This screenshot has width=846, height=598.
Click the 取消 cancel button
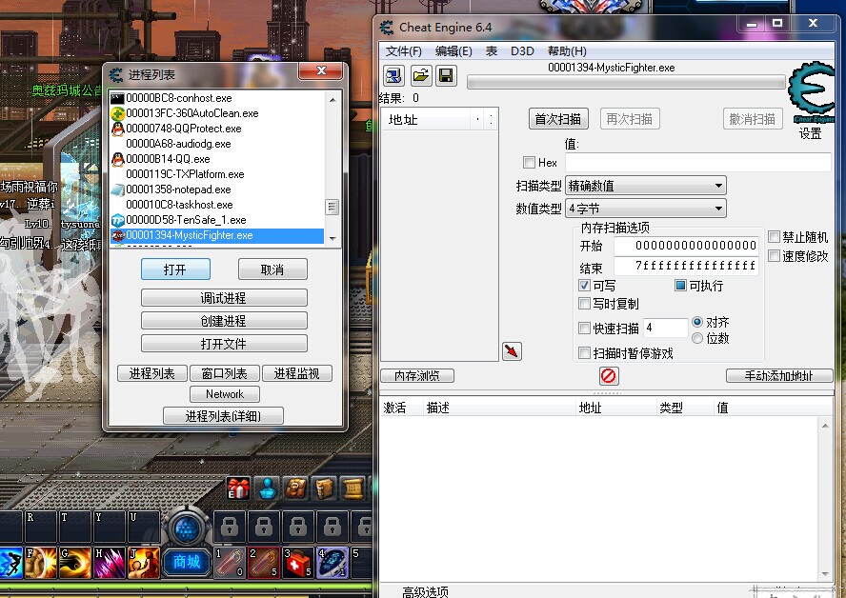pyautogui.click(x=272, y=269)
